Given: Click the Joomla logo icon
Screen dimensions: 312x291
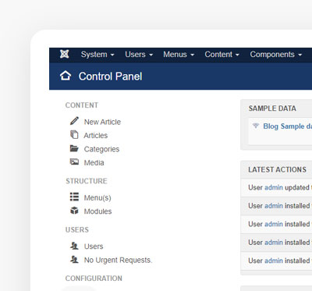Looking at the screenshot, I should click(64, 54).
